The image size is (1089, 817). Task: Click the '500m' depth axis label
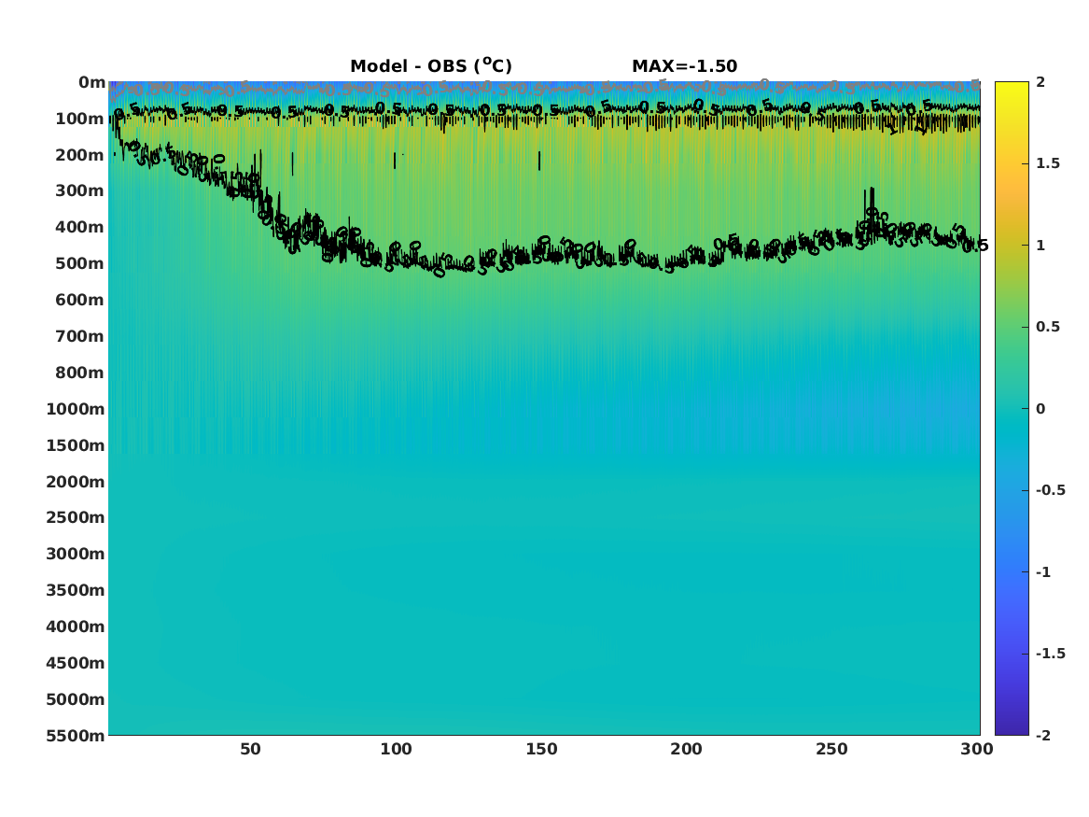(x=80, y=264)
